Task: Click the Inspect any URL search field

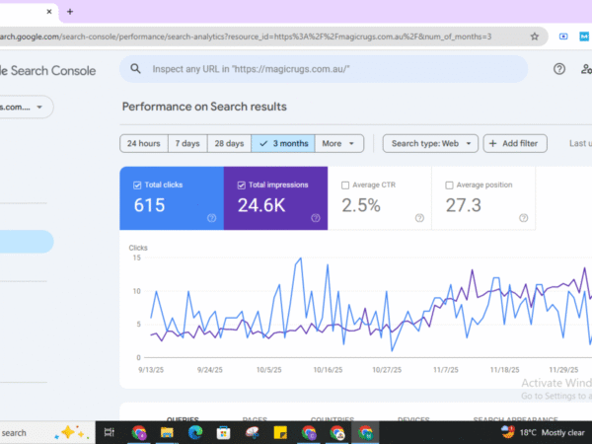Action: [x=326, y=69]
